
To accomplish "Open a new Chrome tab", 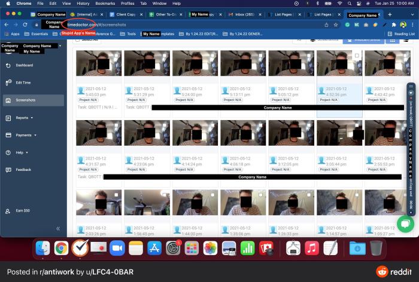I will 390,14.
